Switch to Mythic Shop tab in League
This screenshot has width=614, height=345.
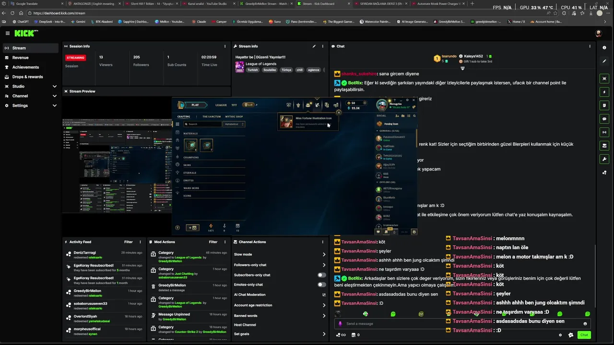[234, 116]
